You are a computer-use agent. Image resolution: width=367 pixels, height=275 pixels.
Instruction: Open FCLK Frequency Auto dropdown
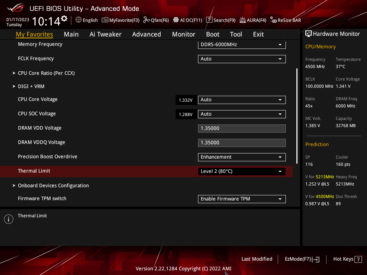click(x=242, y=59)
